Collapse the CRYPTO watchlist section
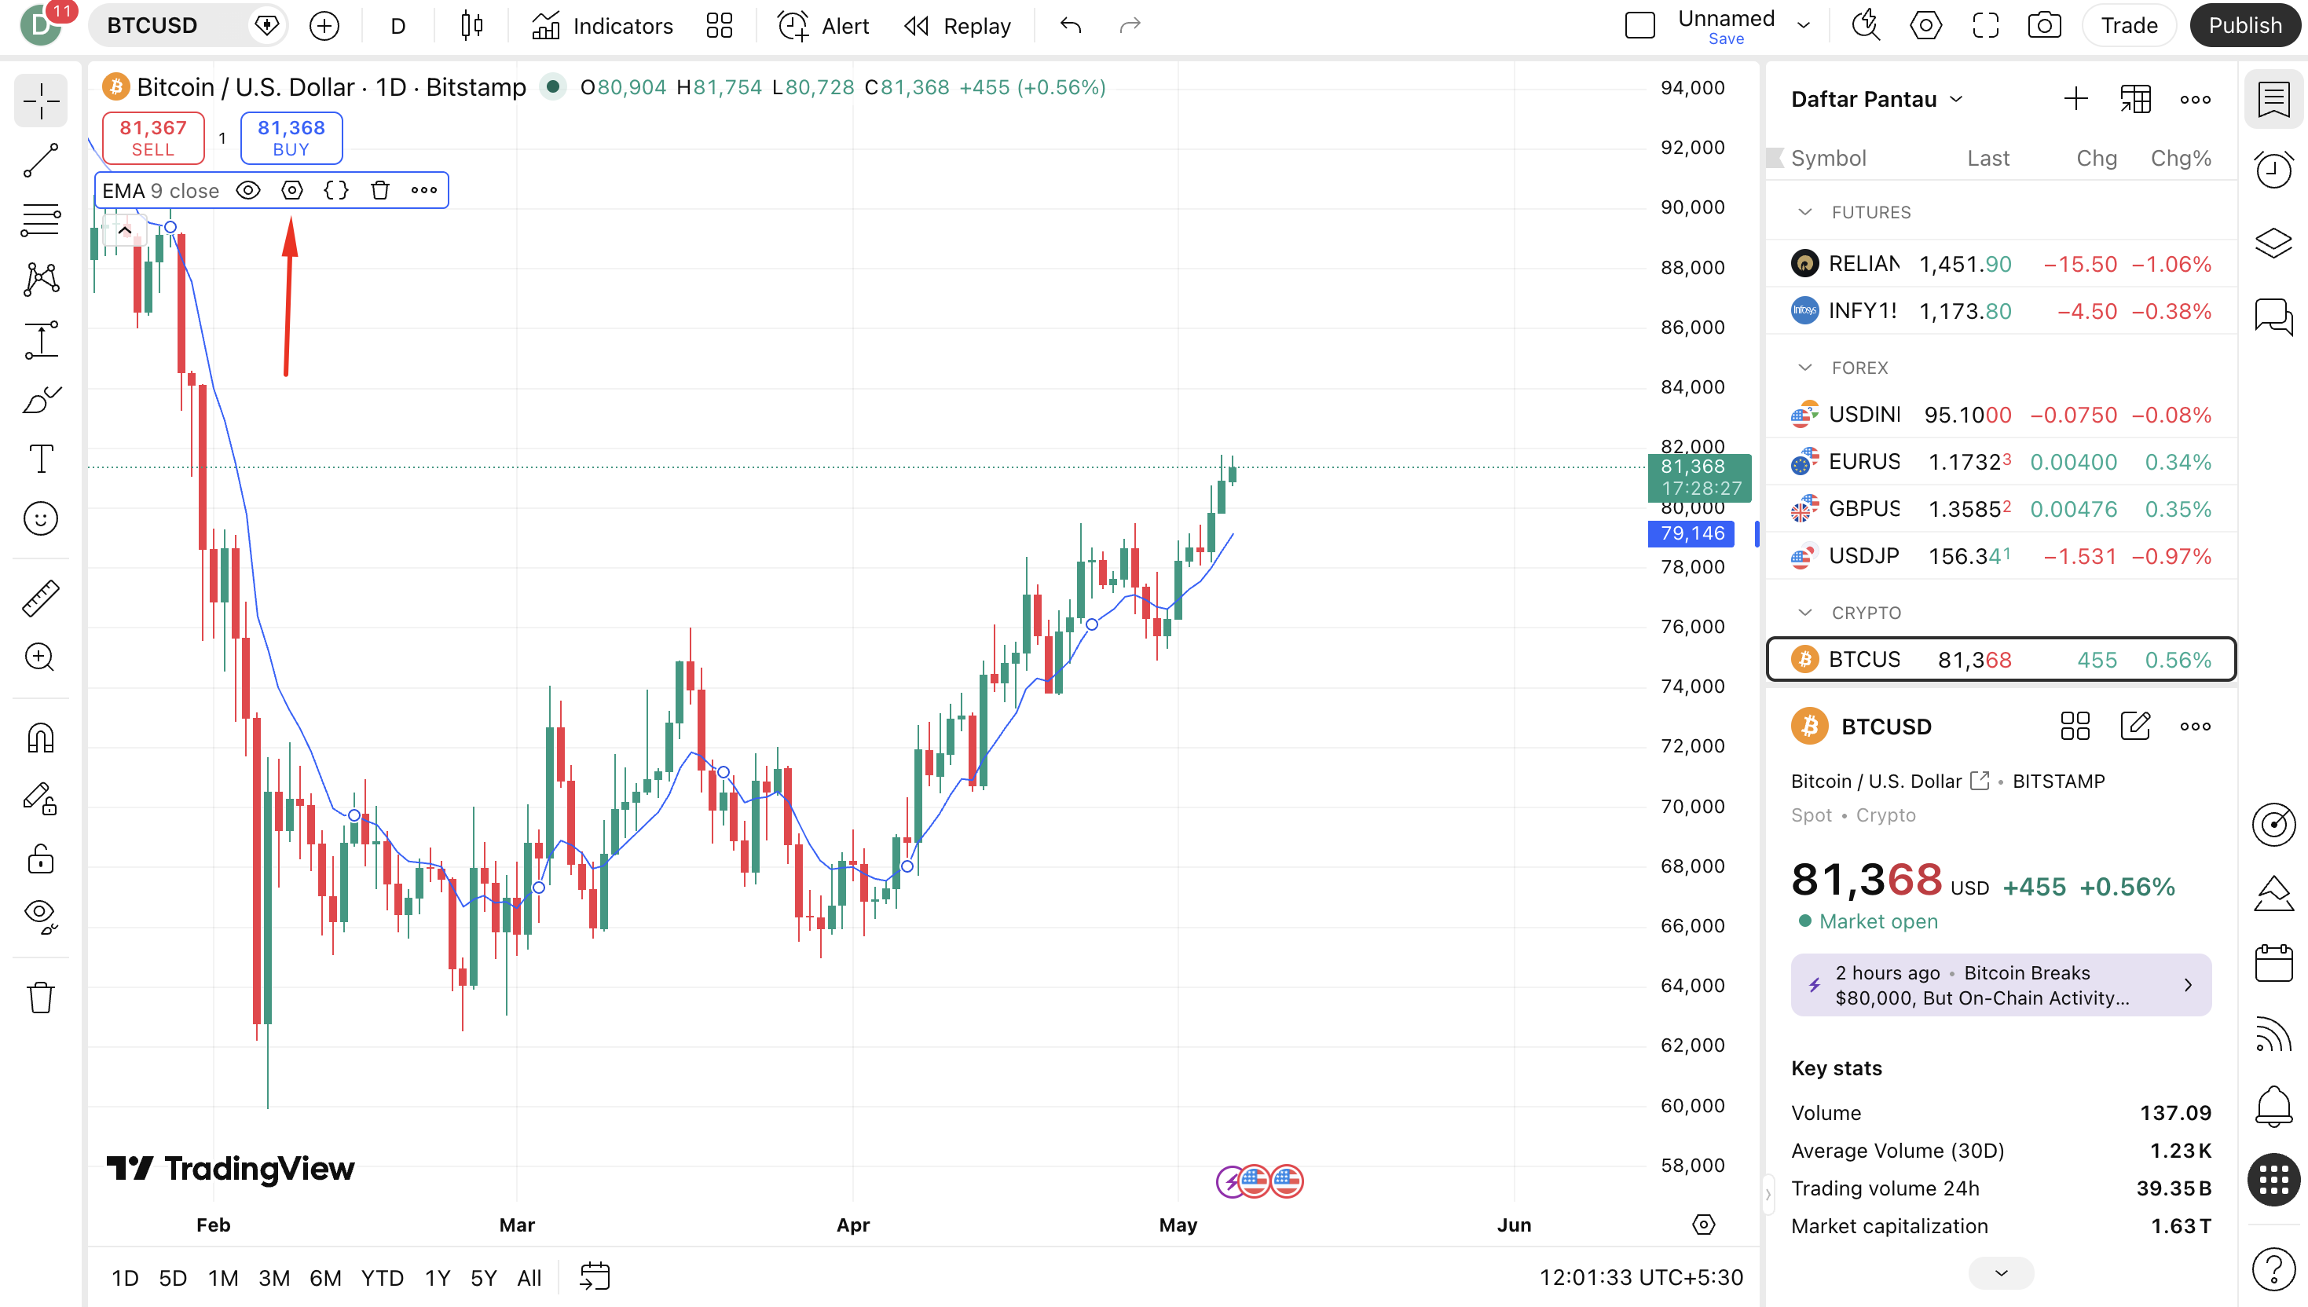Image resolution: width=2308 pixels, height=1307 pixels. coord(1804,613)
